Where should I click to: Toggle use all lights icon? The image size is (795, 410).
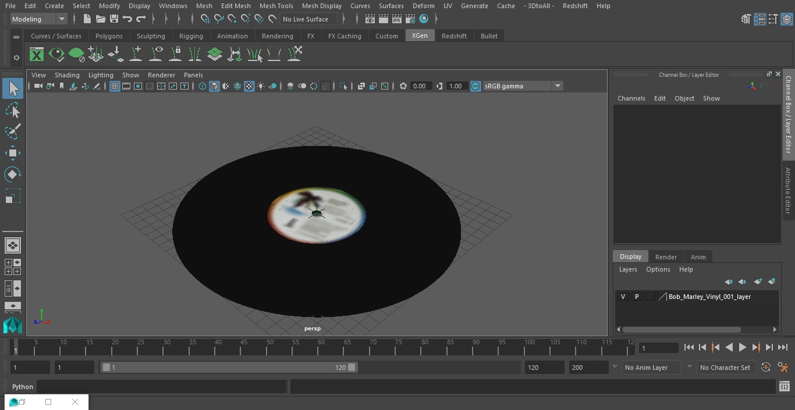[x=261, y=86]
